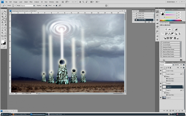The width and height of the screenshot is (186, 116).
Task: Switch to the Actions tab
Action: pyautogui.click(x=142, y=11)
